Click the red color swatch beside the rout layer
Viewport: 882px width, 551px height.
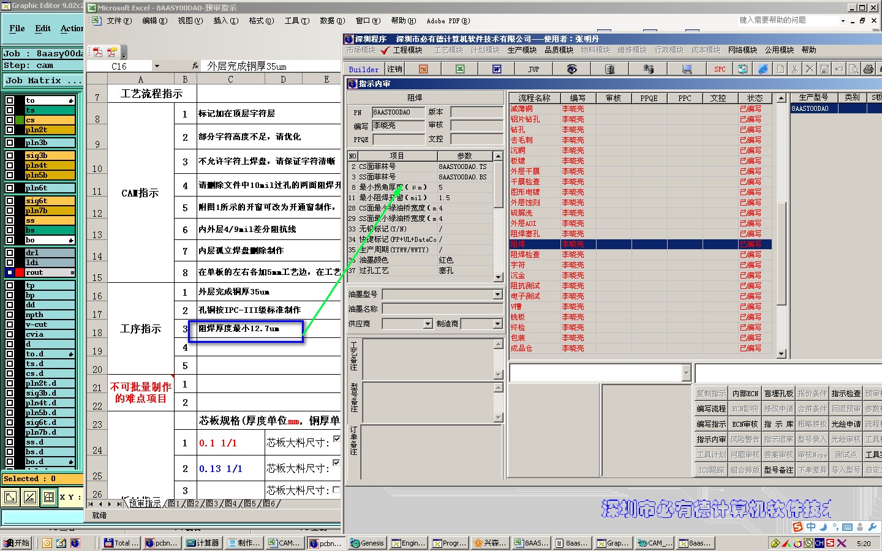point(20,272)
